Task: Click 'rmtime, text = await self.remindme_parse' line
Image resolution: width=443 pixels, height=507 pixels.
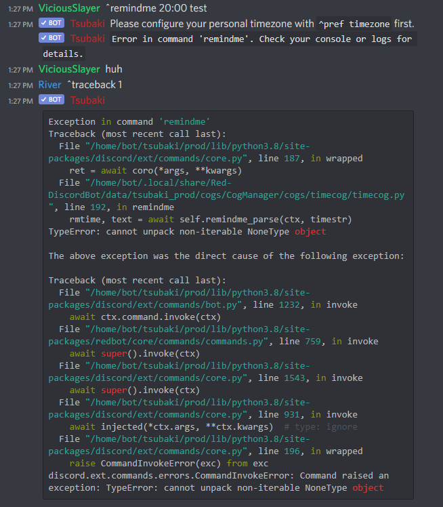Action: click(211, 220)
